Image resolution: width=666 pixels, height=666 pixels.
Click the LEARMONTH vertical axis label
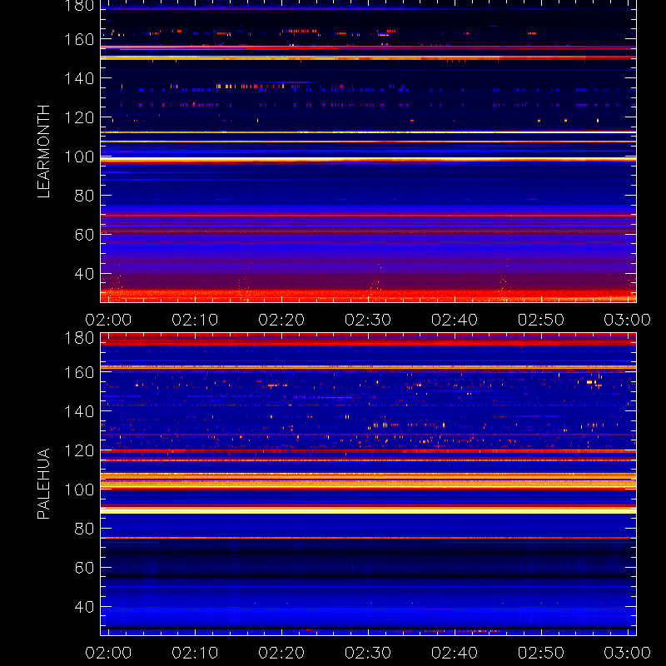(43, 152)
